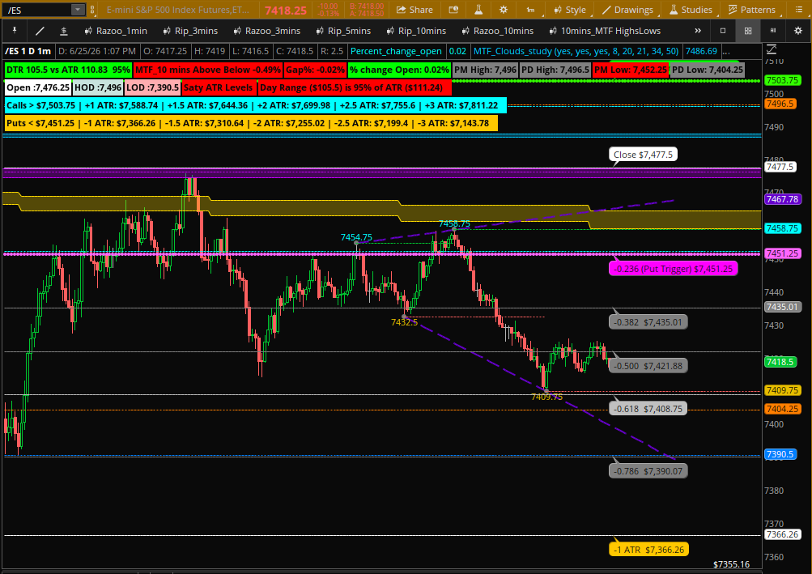This screenshot has height=574, width=812.
Task: Click the PM Low: 7,452.25 label
Action: tap(631, 70)
